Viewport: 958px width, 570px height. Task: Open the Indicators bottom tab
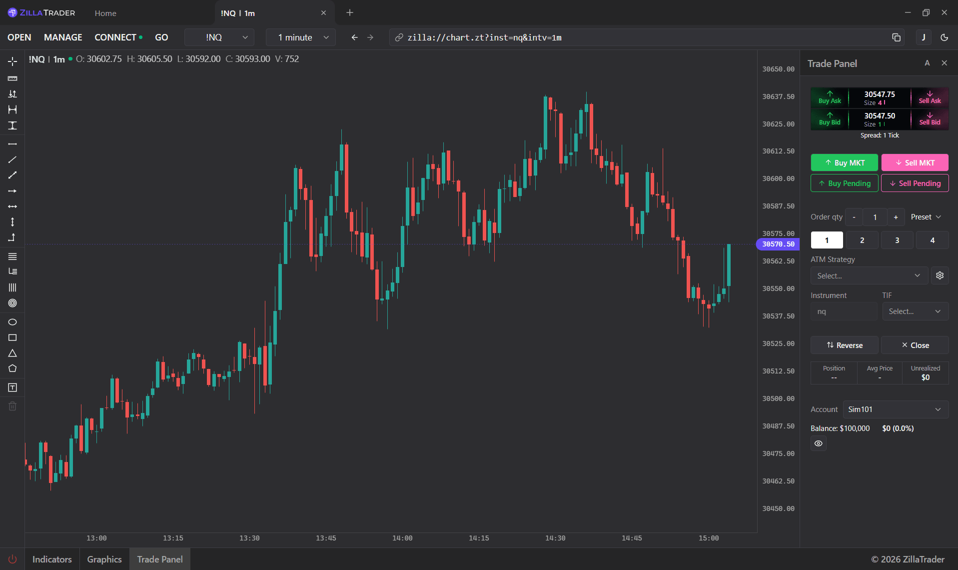[x=52, y=559]
